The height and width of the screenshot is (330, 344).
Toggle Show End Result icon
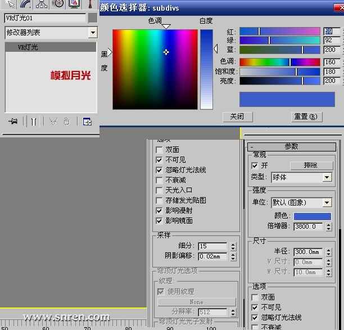coord(34,122)
